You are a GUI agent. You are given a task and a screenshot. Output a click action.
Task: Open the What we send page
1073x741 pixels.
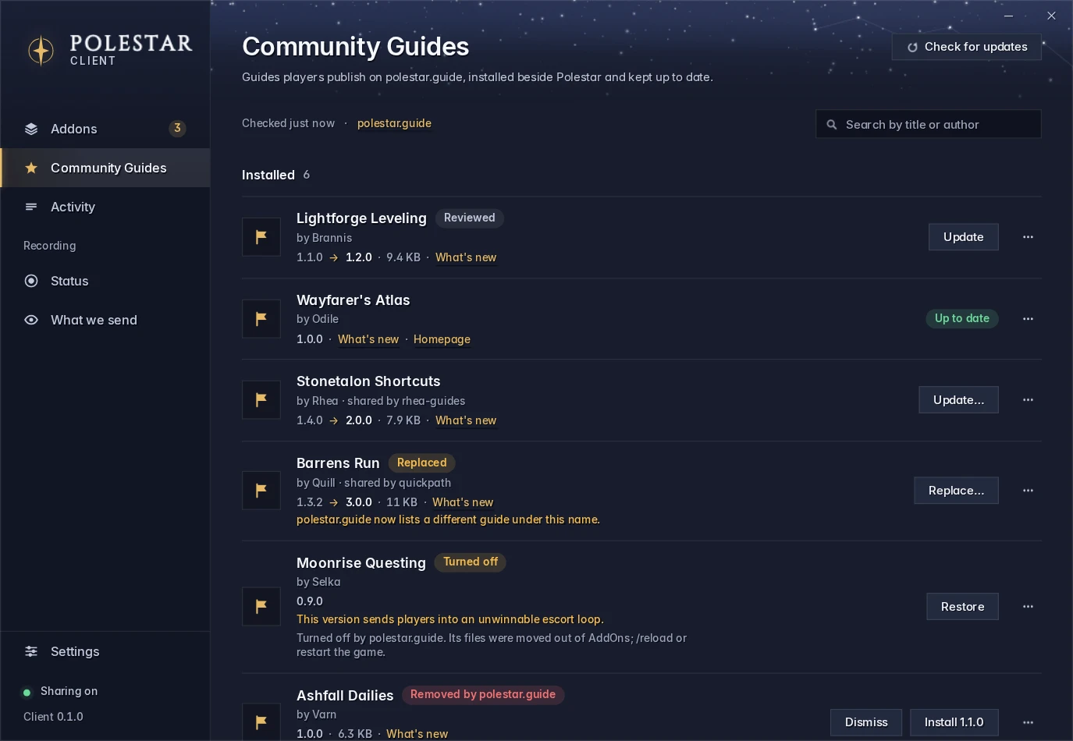105,320
